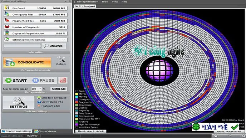Click the Locked gray legend swatch

coord(77,108)
